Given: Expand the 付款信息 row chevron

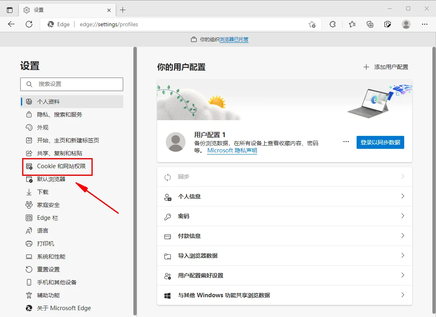Looking at the screenshot, I should point(403,236).
